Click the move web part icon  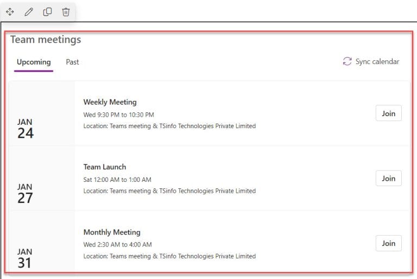tap(10, 12)
